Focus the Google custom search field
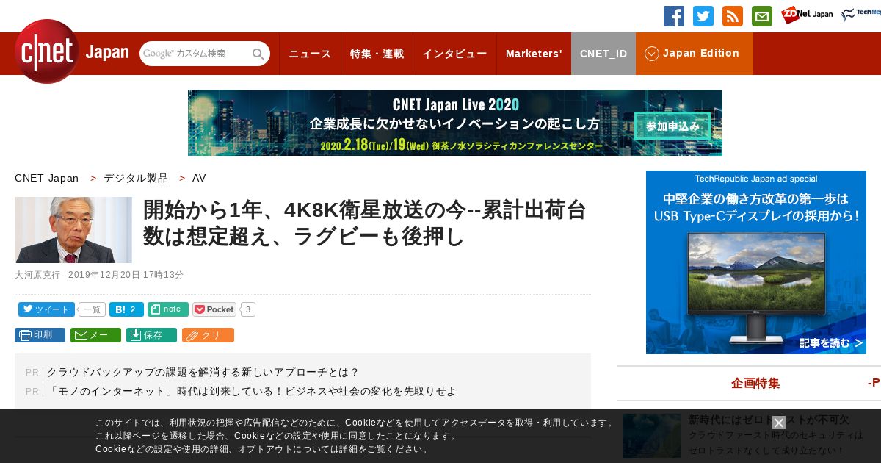 [x=195, y=54]
